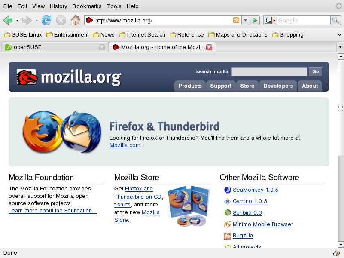Click the green Back arrow button

(x=8, y=20)
